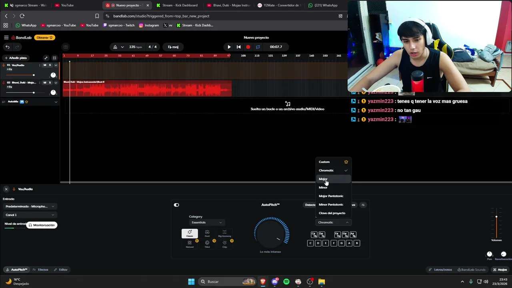Expand track 01 Voz/Audio chevron
Screen dimensions: 512x288
56,65
